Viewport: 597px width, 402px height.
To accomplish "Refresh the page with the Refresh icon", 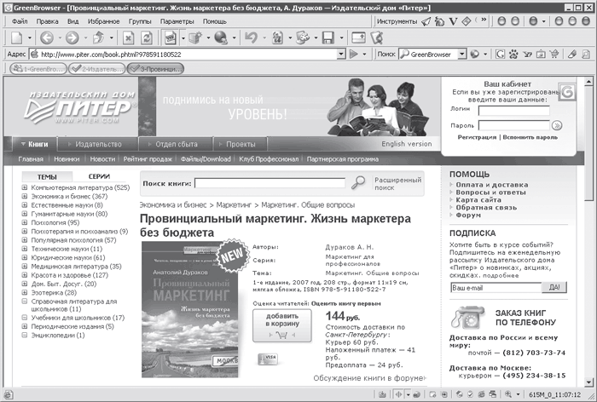I will click(146, 37).
